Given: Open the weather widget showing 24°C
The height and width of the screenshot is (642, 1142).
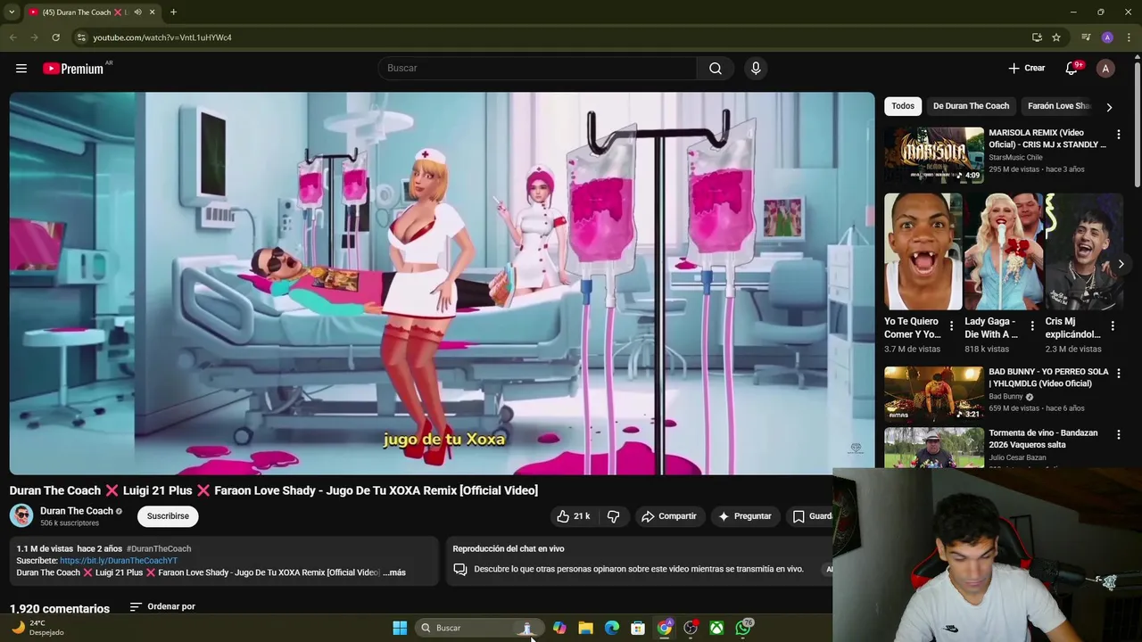Looking at the screenshot, I should point(36,628).
